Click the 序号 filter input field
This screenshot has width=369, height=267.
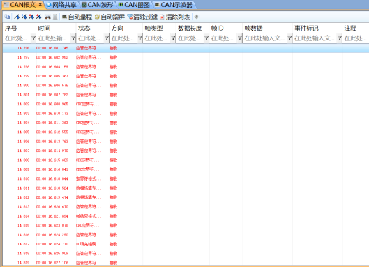point(17,38)
